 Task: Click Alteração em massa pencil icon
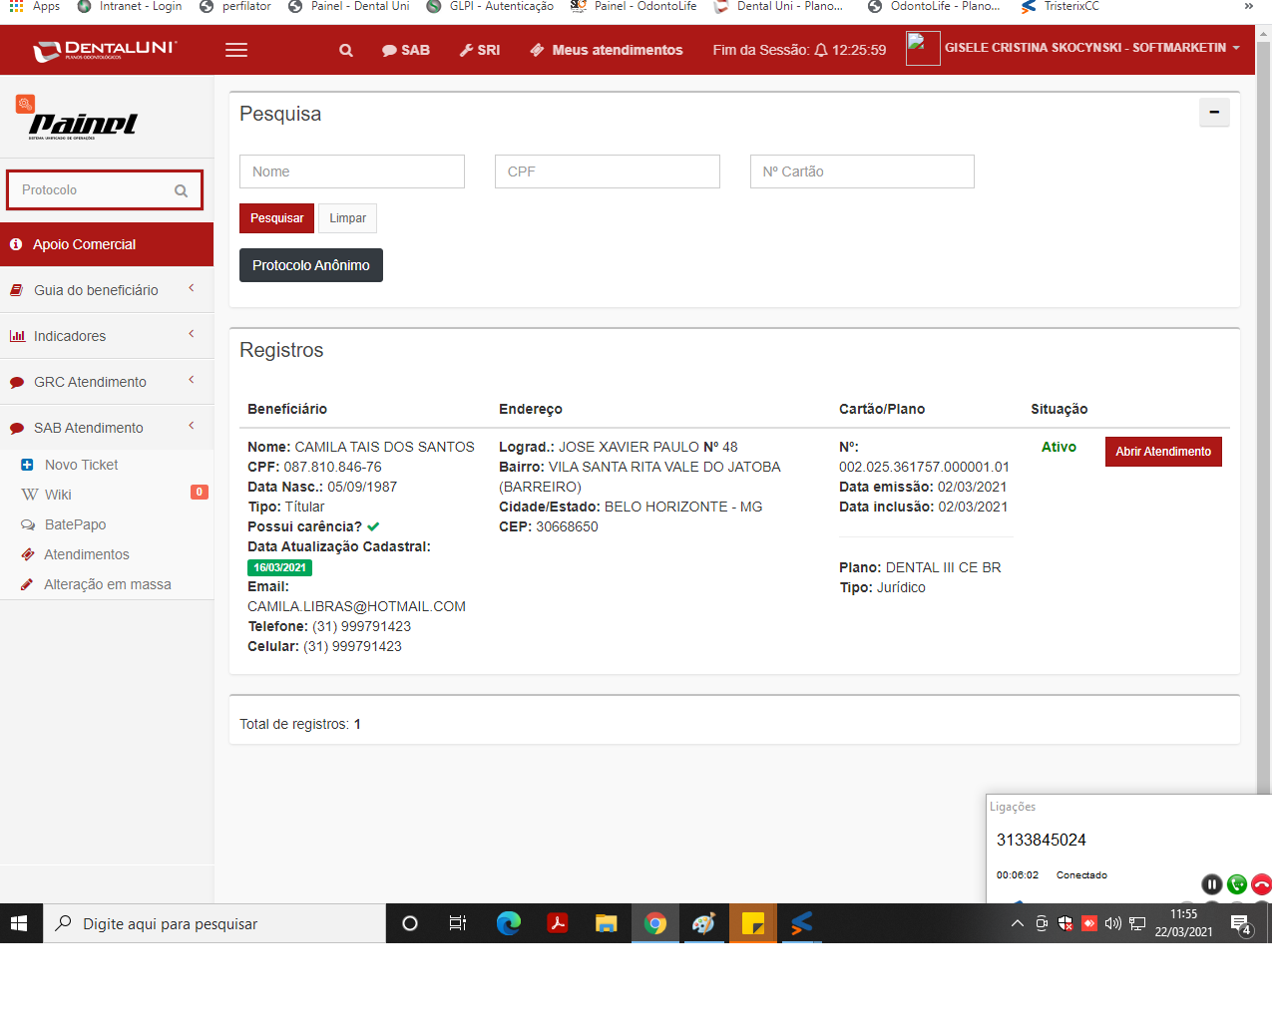pos(28,584)
